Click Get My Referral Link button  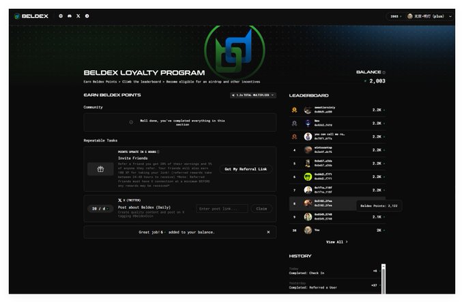[246, 169]
